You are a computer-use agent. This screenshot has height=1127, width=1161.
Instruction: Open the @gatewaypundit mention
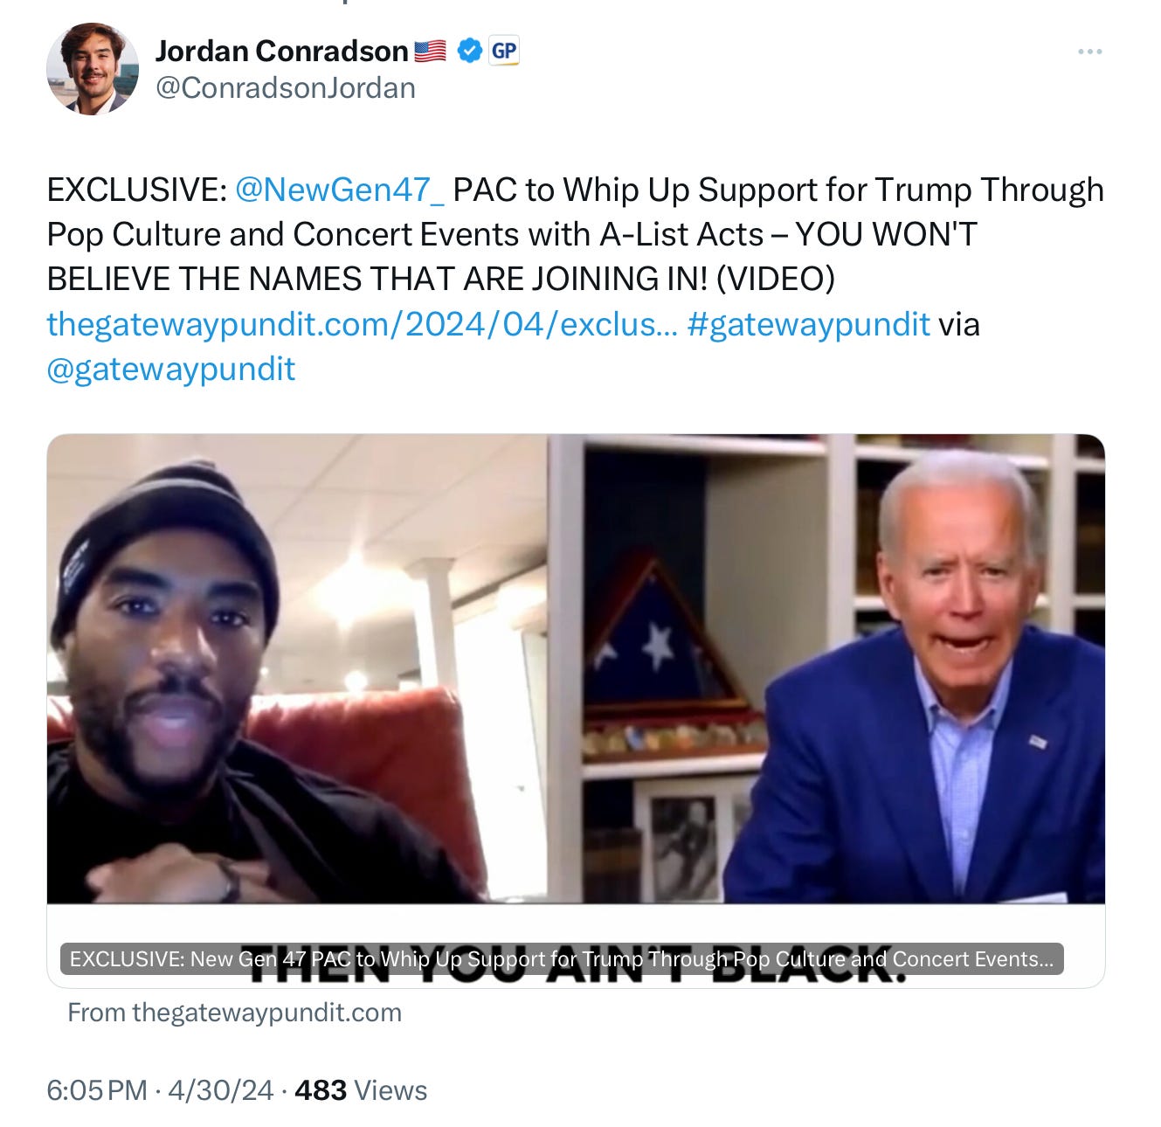click(x=170, y=370)
